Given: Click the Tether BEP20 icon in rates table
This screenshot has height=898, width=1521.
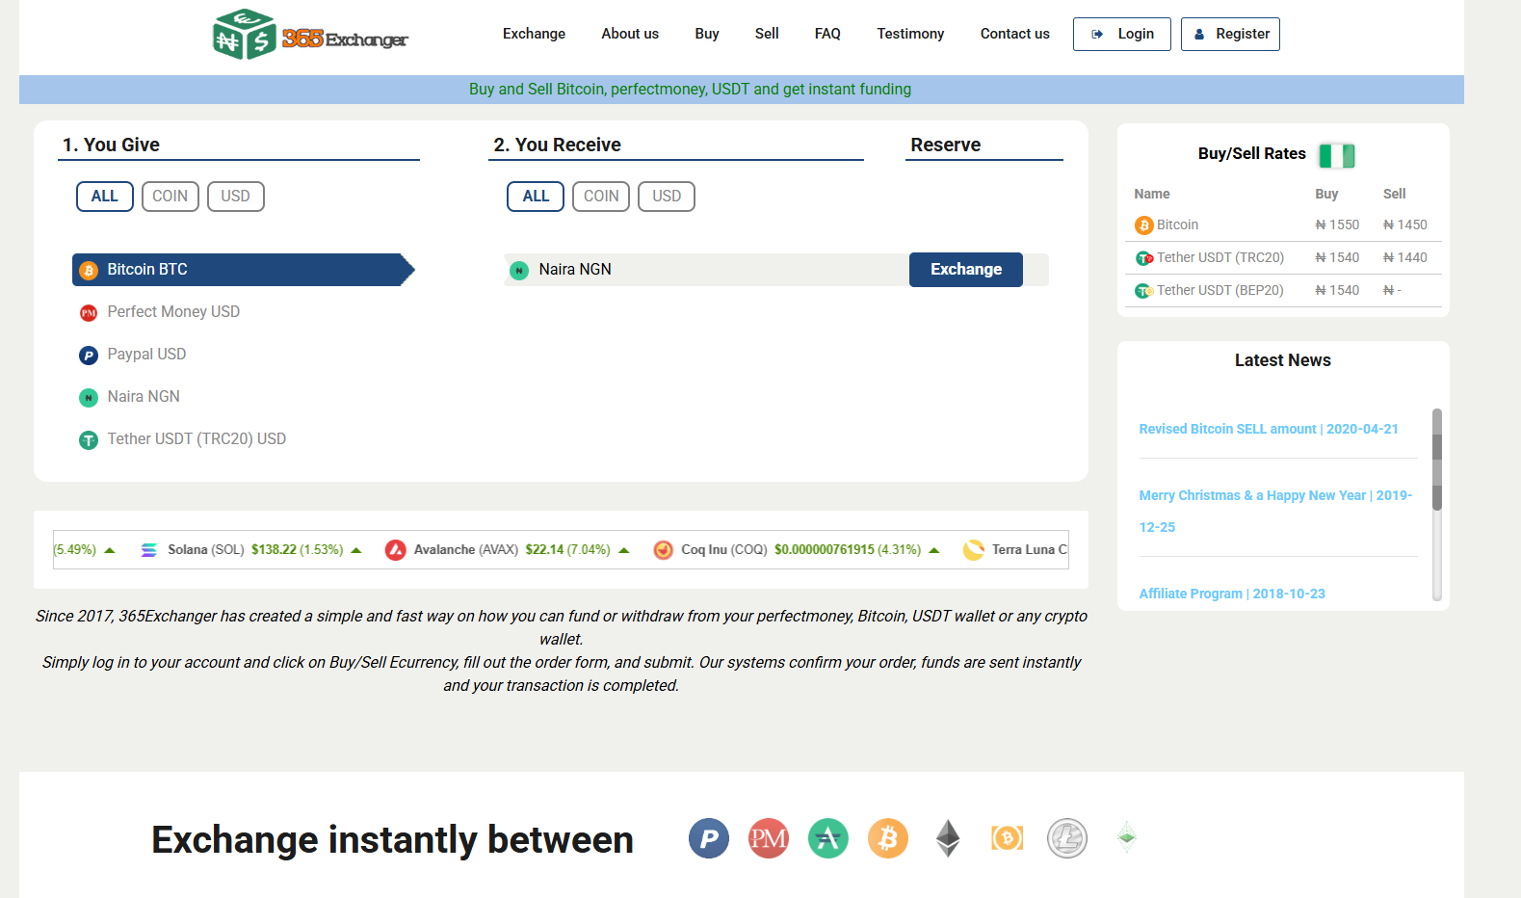Looking at the screenshot, I should point(1144,291).
